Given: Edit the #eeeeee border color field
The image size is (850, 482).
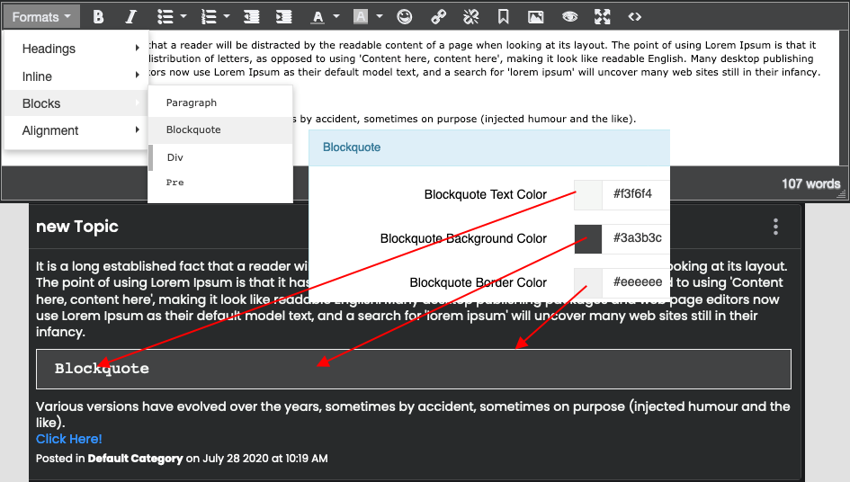Looking at the screenshot, I should [x=636, y=282].
